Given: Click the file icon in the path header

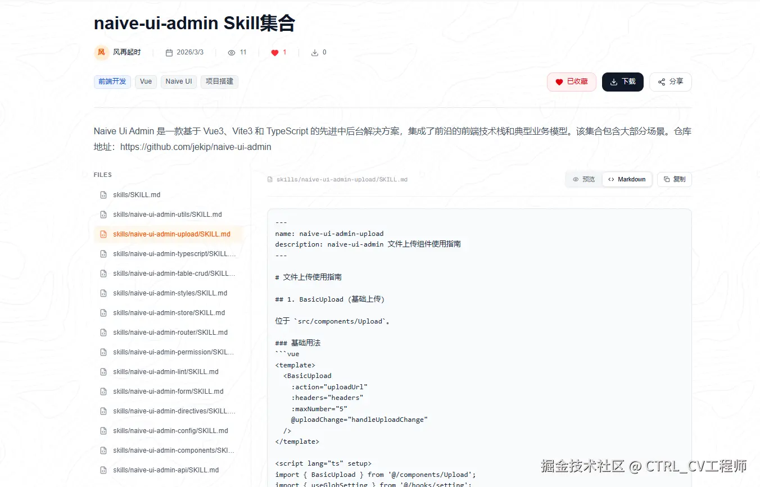Looking at the screenshot, I should pos(270,180).
